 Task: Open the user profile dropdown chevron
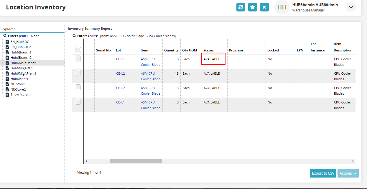tap(351, 7)
